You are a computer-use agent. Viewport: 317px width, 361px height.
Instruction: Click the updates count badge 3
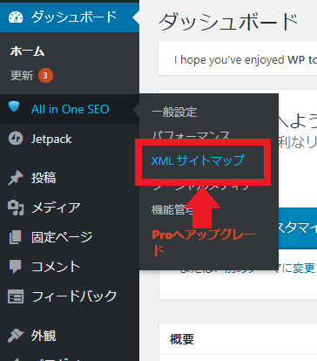tap(45, 76)
